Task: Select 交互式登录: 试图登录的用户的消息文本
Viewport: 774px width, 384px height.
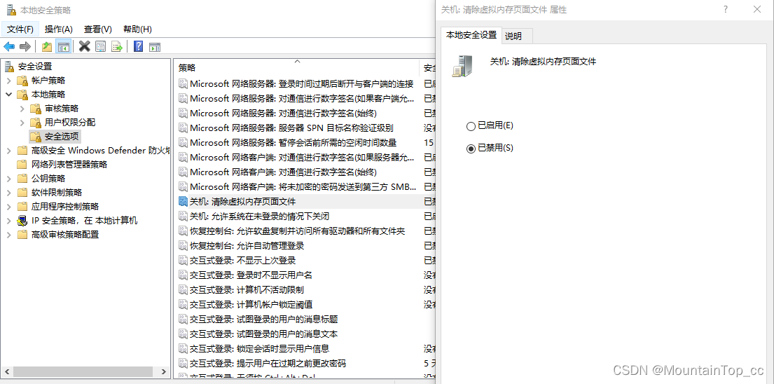Action: 263,334
